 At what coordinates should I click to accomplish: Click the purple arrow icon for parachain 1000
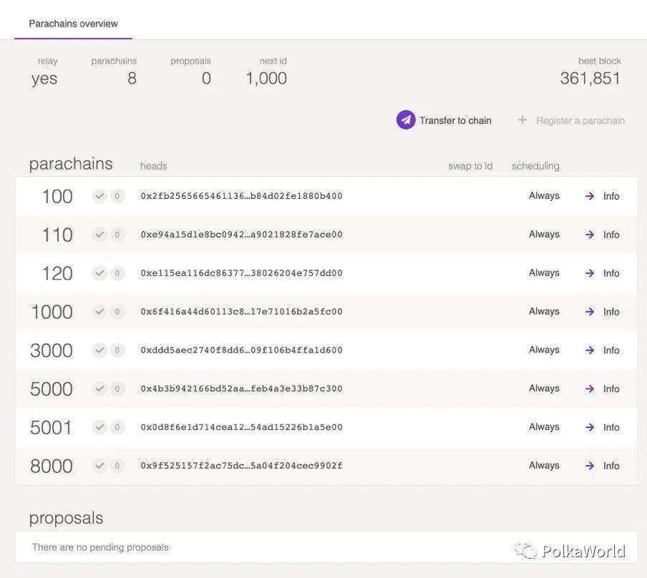point(590,311)
